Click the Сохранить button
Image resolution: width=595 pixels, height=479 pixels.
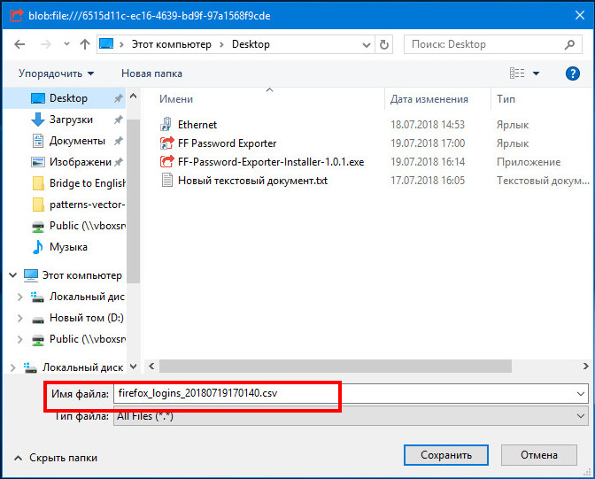click(445, 455)
